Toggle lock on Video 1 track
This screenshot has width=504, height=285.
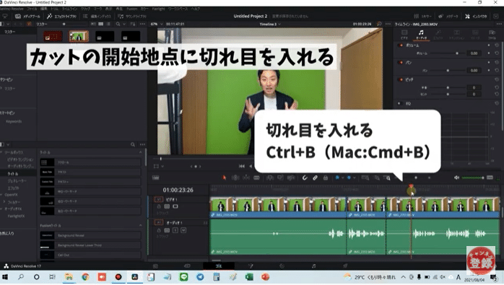159,206
